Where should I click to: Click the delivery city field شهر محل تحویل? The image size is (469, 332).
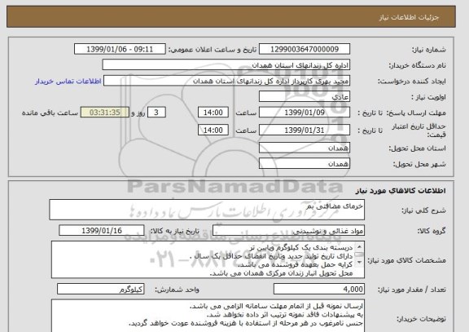[305, 164]
